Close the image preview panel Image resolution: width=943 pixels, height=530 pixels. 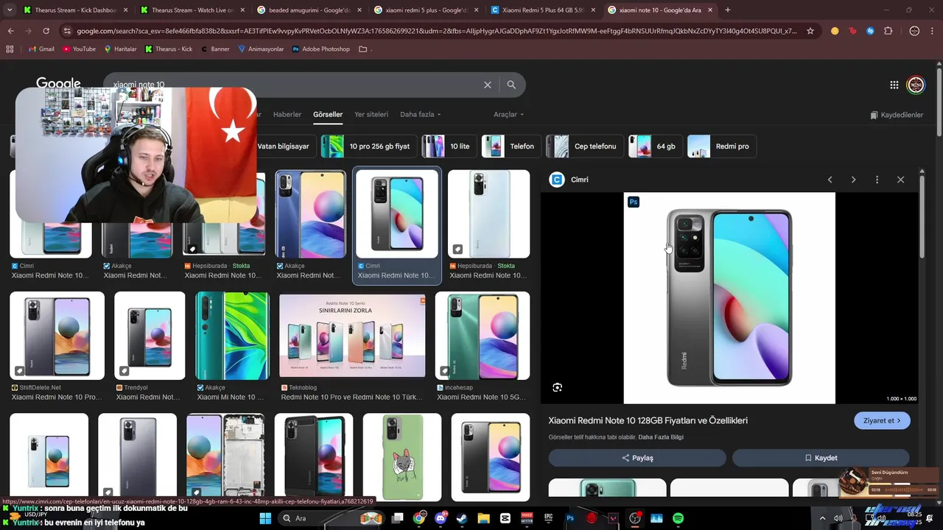pos(900,180)
